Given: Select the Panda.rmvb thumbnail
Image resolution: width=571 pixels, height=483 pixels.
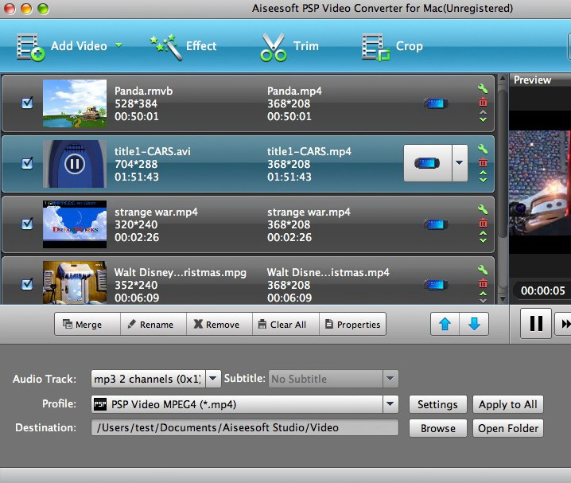Looking at the screenshot, I should click(75, 103).
